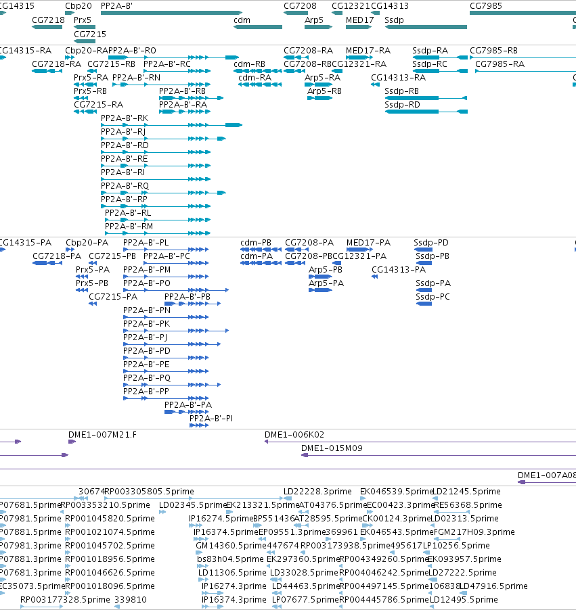
Task: Click protein Ssdp-PD label
Action: 430,242
